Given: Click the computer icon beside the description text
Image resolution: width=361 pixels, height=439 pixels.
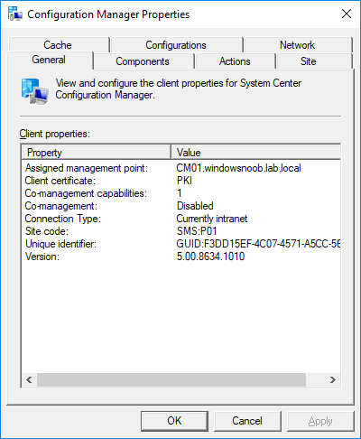Looking at the screenshot, I should 35,91.
